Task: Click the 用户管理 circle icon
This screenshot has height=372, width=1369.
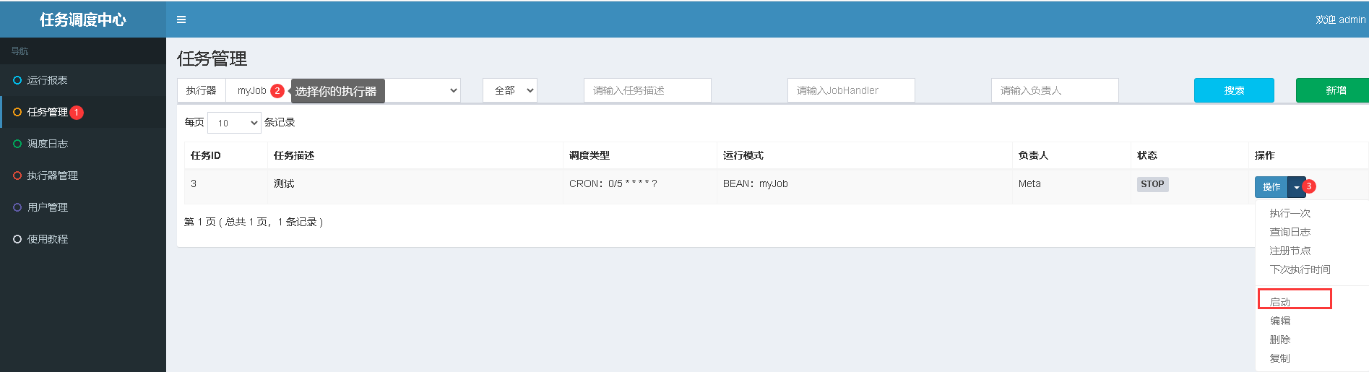Action: coord(17,207)
